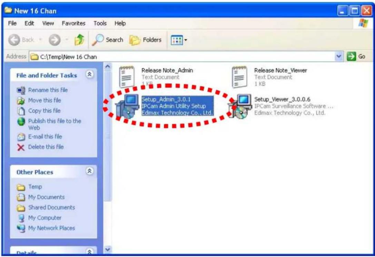Open My Network Places link

[51, 228]
